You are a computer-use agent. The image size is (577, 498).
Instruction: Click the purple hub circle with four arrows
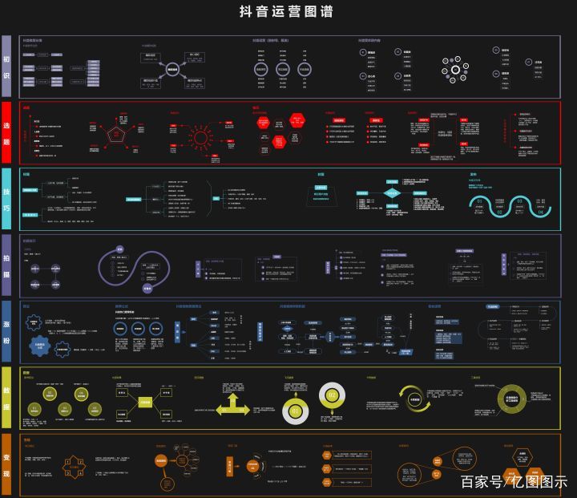(172, 69)
